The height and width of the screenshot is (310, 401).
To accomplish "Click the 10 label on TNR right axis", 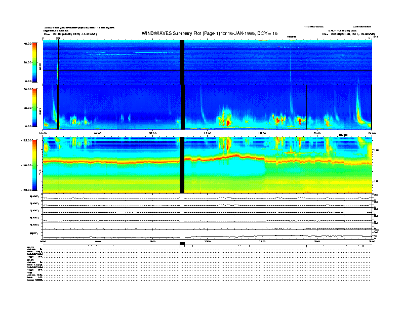I will pos(376,181).
